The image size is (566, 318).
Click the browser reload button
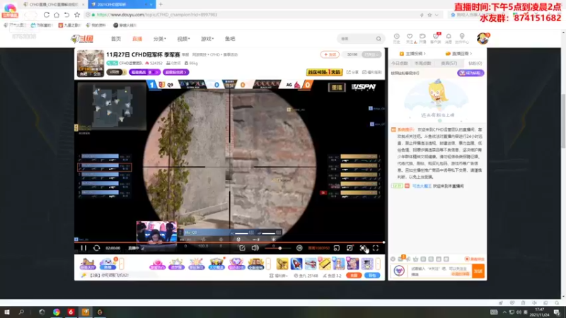[46, 15]
